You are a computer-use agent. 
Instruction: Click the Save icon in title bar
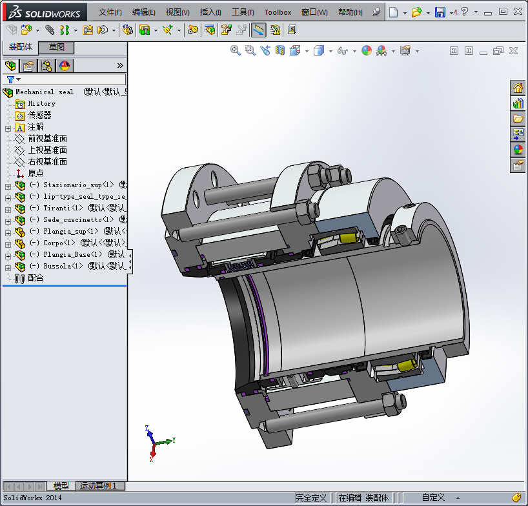click(x=440, y=12)
